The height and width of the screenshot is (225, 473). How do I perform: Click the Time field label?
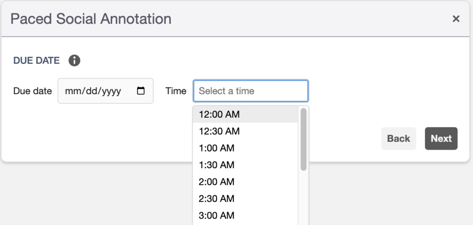176,91
